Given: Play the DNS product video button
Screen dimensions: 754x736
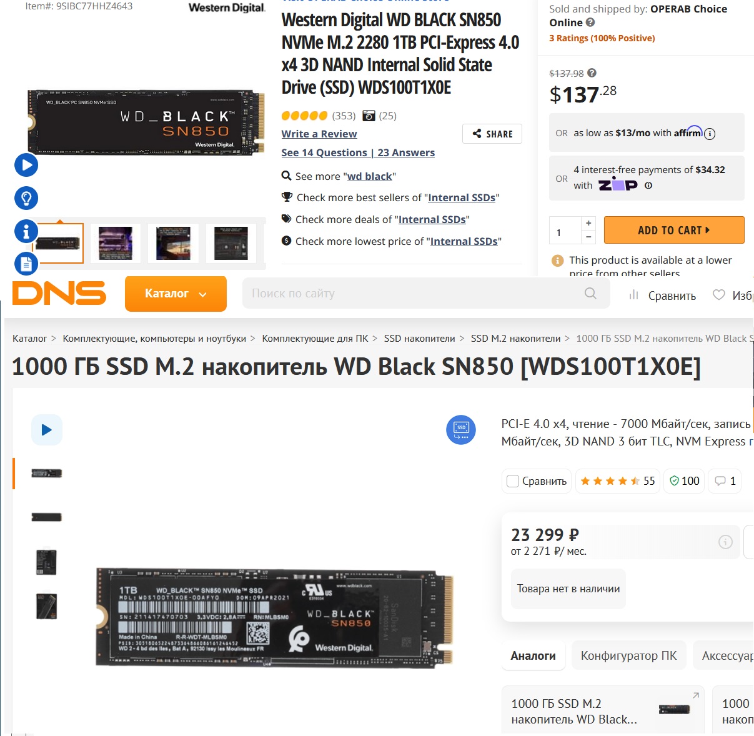Looking at the screenshot, I should (x=47, y=429).
